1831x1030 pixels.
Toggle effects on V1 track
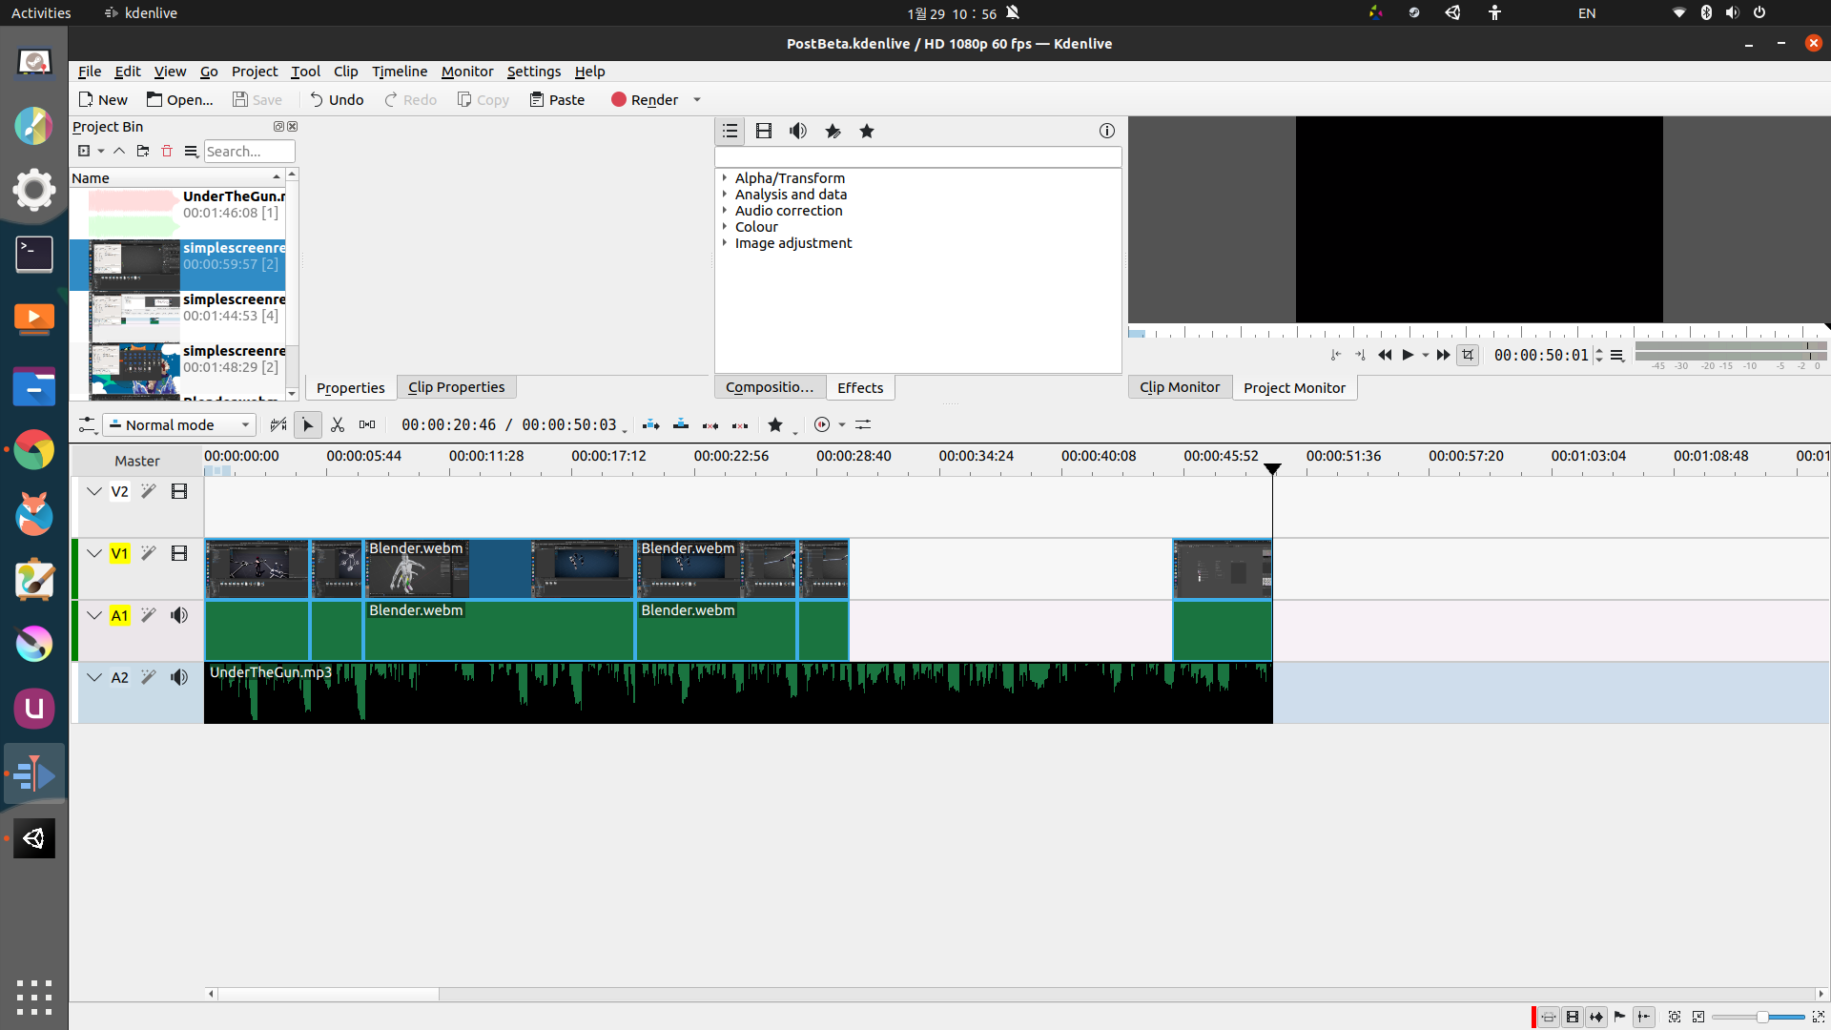(149, 553)
